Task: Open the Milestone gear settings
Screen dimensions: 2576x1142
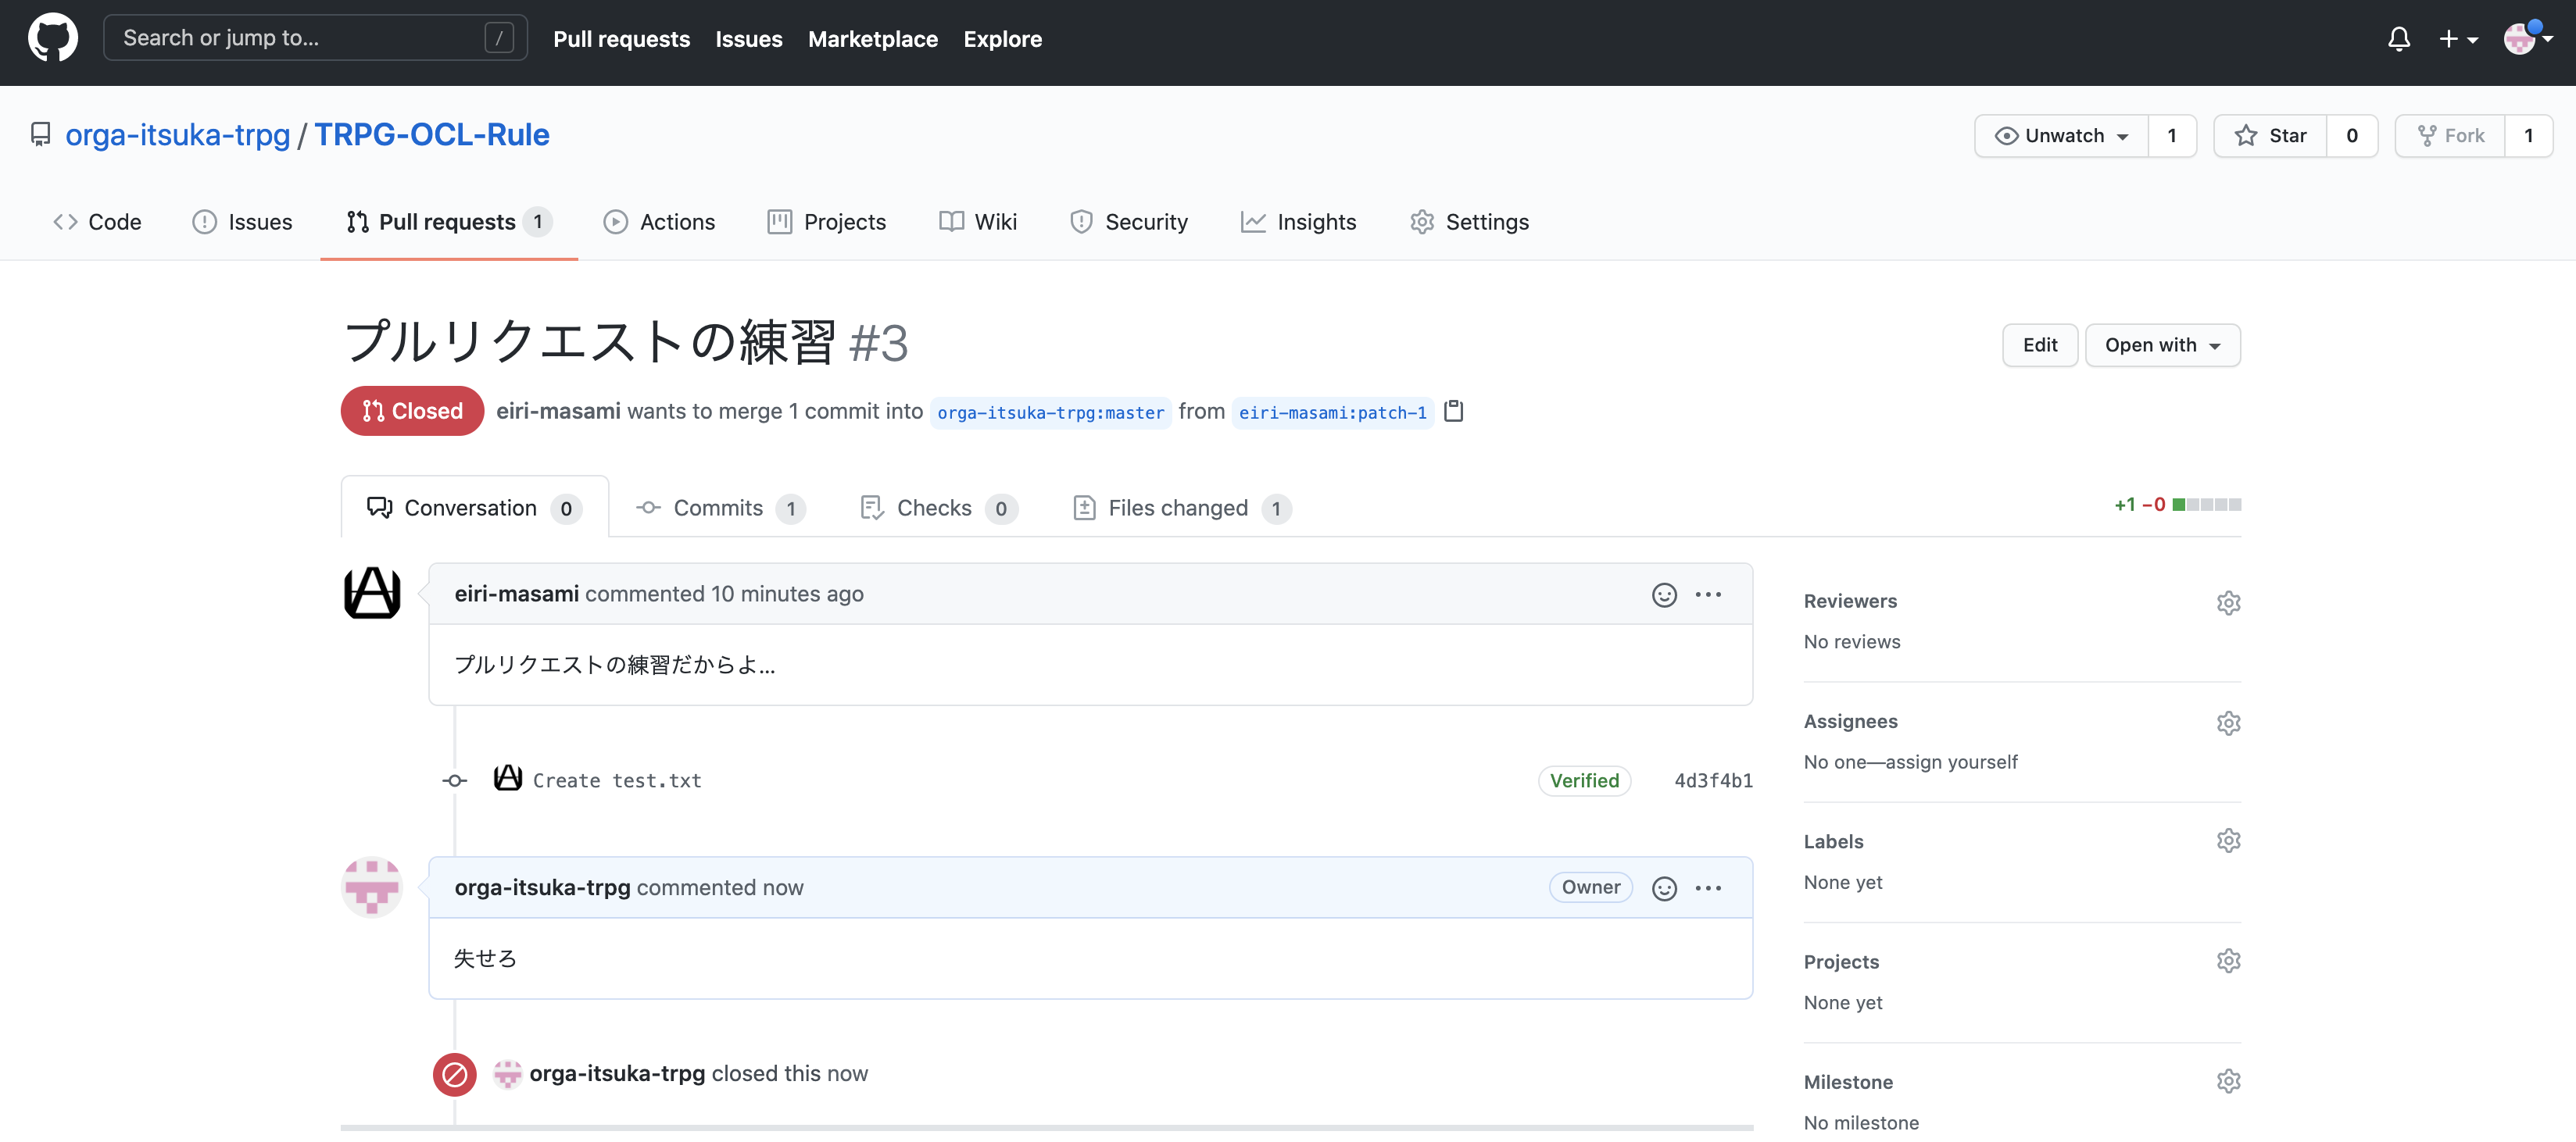Action: pyautogui.click(x=2228, y=1081)
